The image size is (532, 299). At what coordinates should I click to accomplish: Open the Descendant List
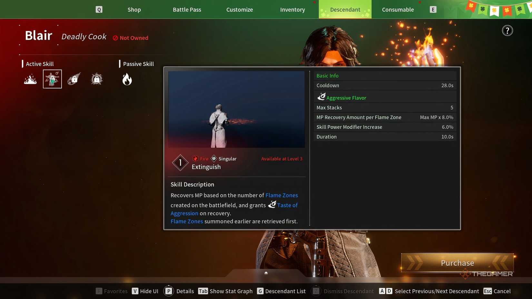point(281,291)
